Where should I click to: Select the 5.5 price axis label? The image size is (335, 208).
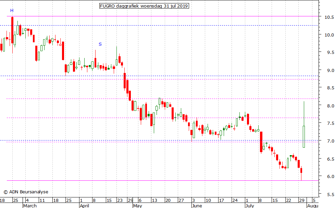331,194
